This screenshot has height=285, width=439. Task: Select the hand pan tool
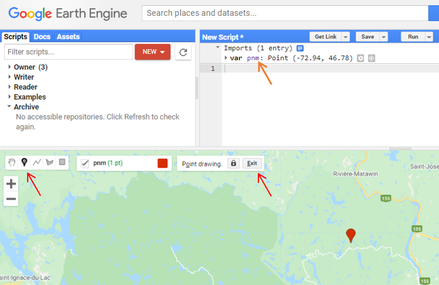11,162
